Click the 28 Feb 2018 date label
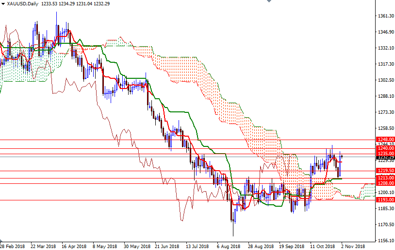 [x=13, y=246]
